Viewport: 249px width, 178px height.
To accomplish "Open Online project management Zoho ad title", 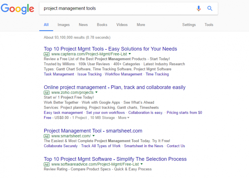I will (x=115, y=87).
